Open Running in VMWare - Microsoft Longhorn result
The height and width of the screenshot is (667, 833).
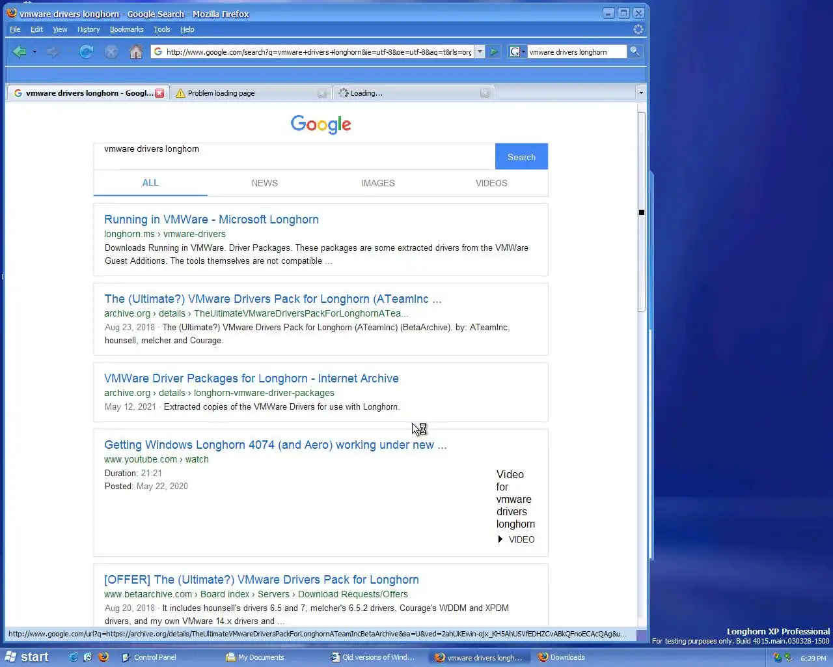point(212,220)
